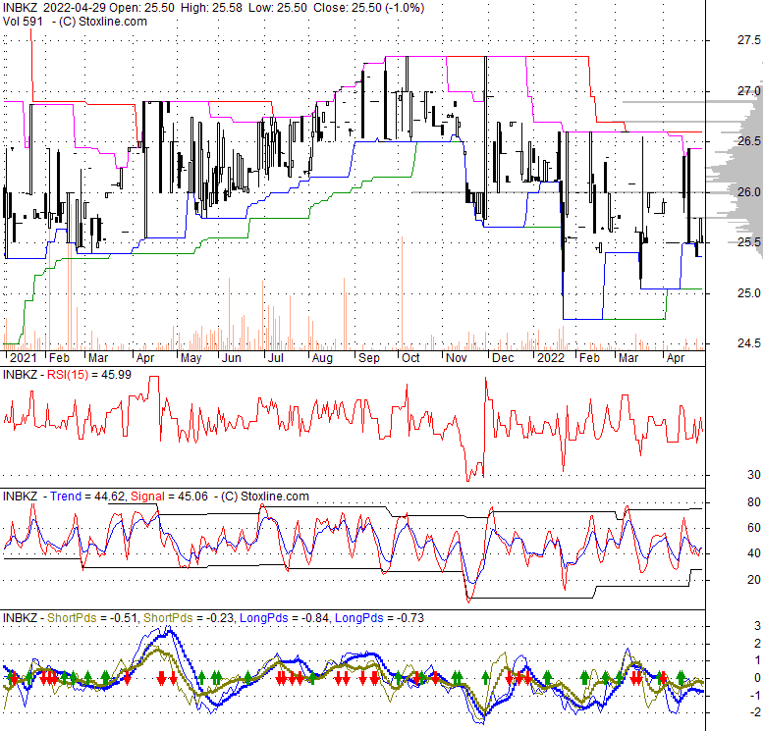Click the 'Aug' date axis label
Screen dimensions: 764x732
tap(322, 358)
